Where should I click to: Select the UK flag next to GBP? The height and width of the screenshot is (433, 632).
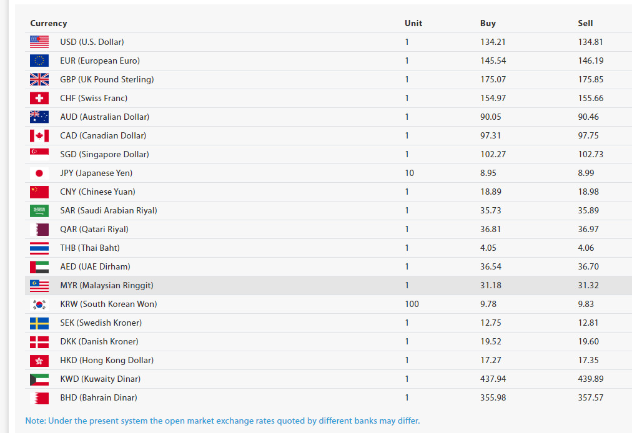pyautogui.click(x=39, y=79)
